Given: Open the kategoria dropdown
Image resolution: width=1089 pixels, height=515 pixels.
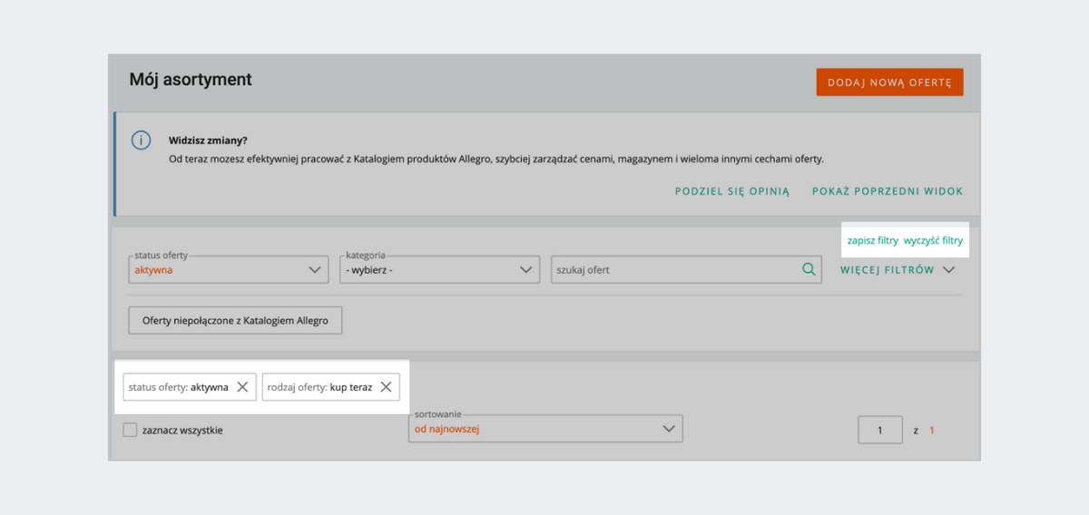Looking at the screenshot, I should pos(439,269).
